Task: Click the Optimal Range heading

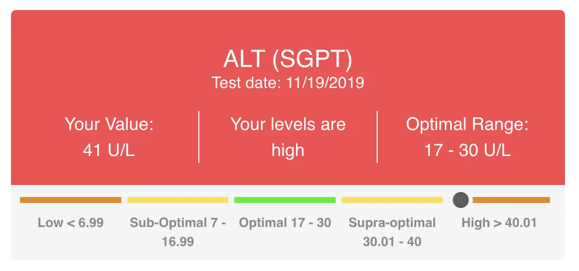Action: point(467,124)
